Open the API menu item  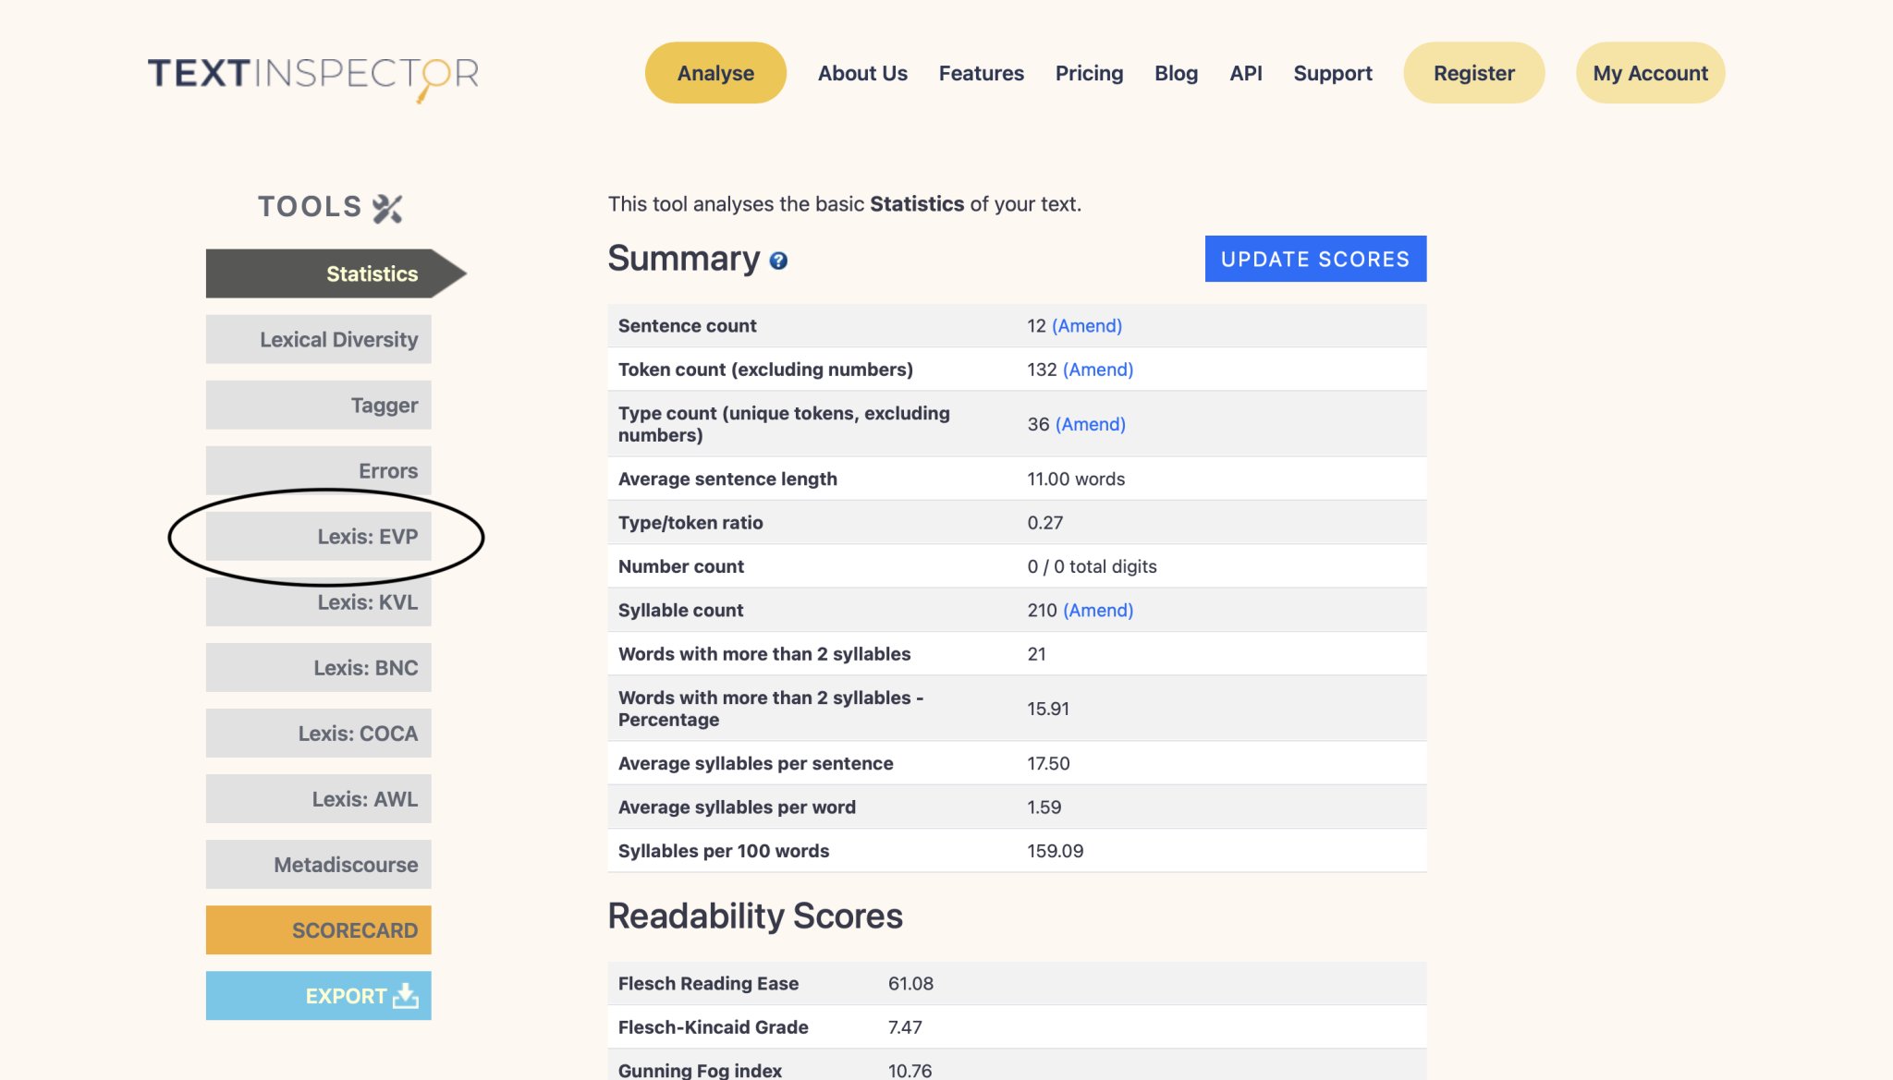pyautogui.click(x=1245, y=73)
